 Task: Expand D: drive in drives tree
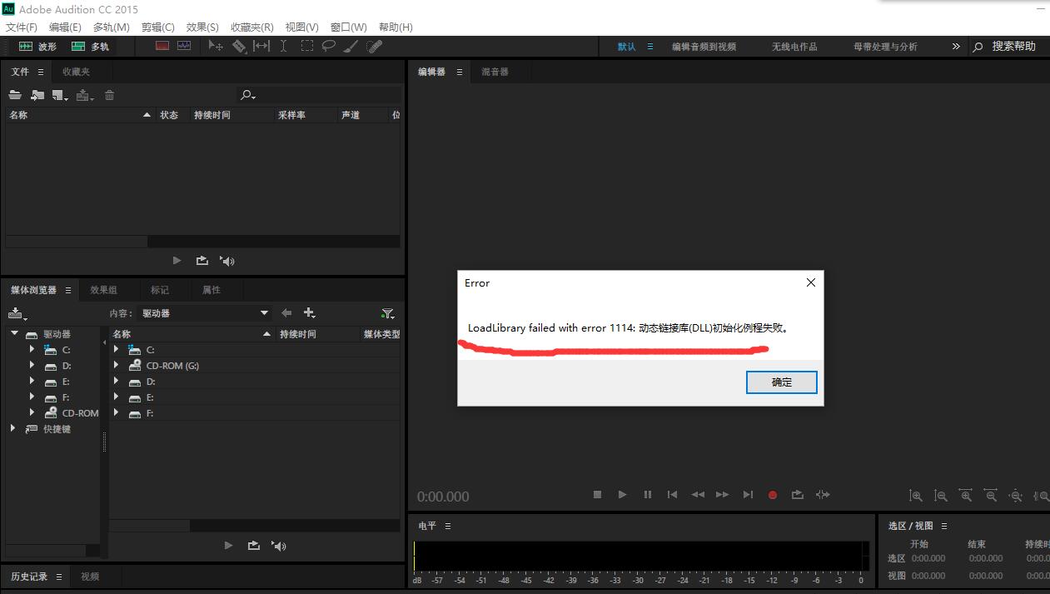32,366
